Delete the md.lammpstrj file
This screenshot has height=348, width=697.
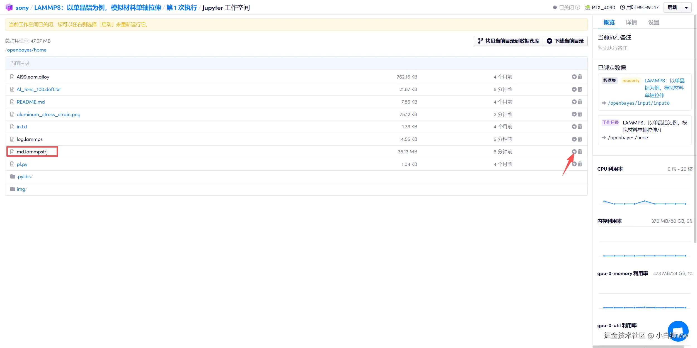pyautogui.click(x=580, y=152)
